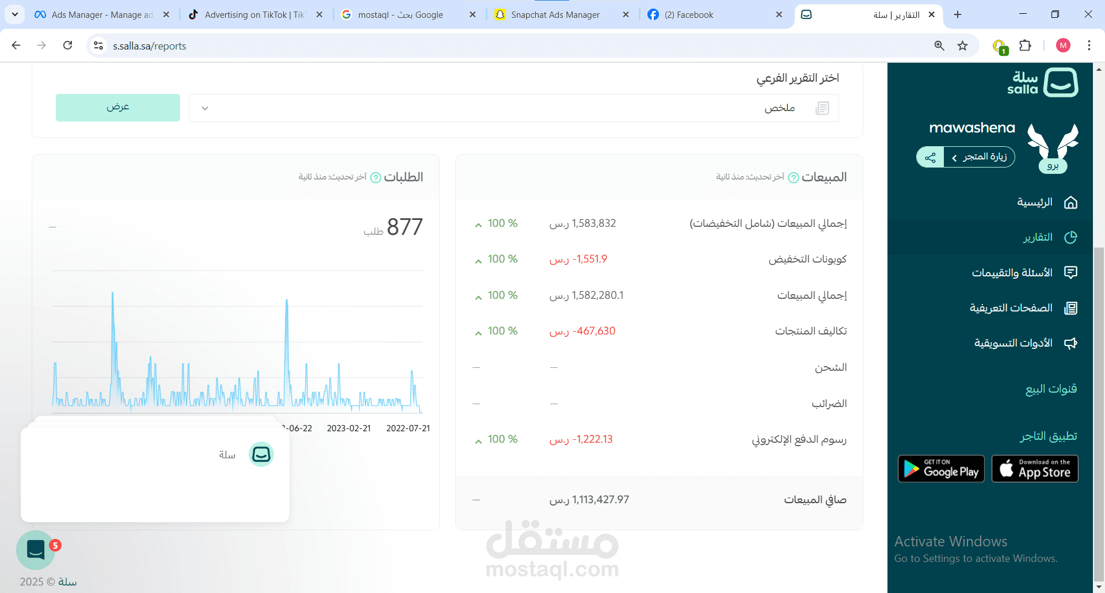
Task: Refresh المبيعات via its update icon
Action: click(794, 177)
